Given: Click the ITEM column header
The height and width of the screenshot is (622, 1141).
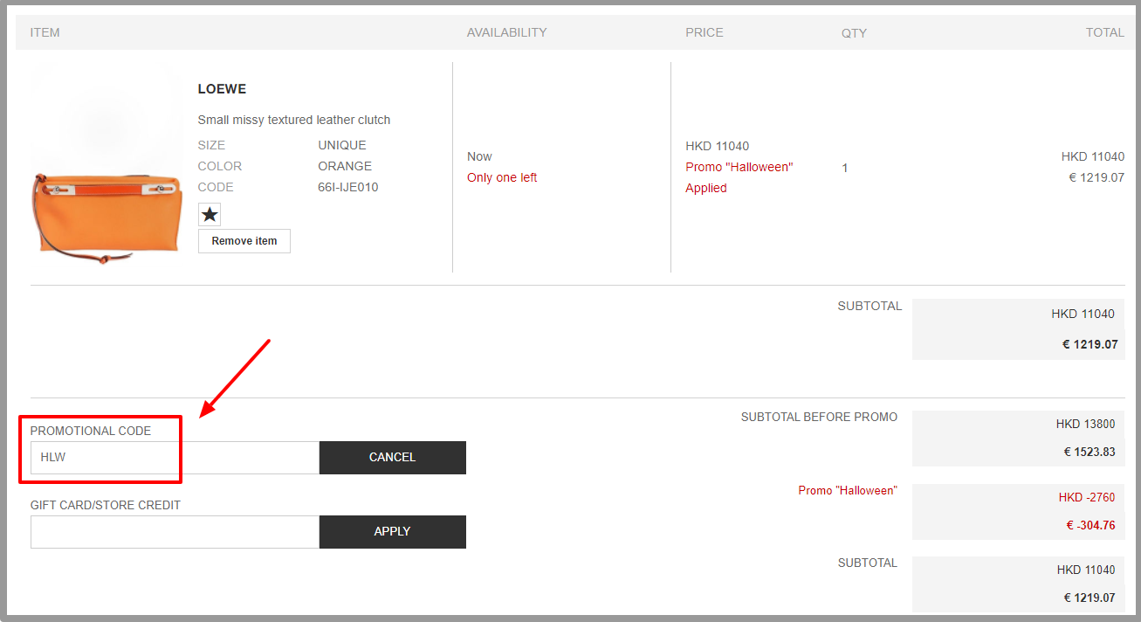Looking at the screenshot, I should pos(45,32).
